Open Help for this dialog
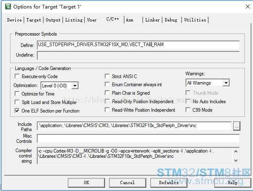 pyautogui.click(x=232, y=183)
